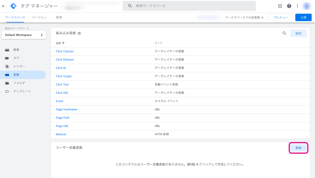Open the 設定 button for built-in variables
This screenshot has width=315, height=178.
pyautogui.click(x=298, y=33)
